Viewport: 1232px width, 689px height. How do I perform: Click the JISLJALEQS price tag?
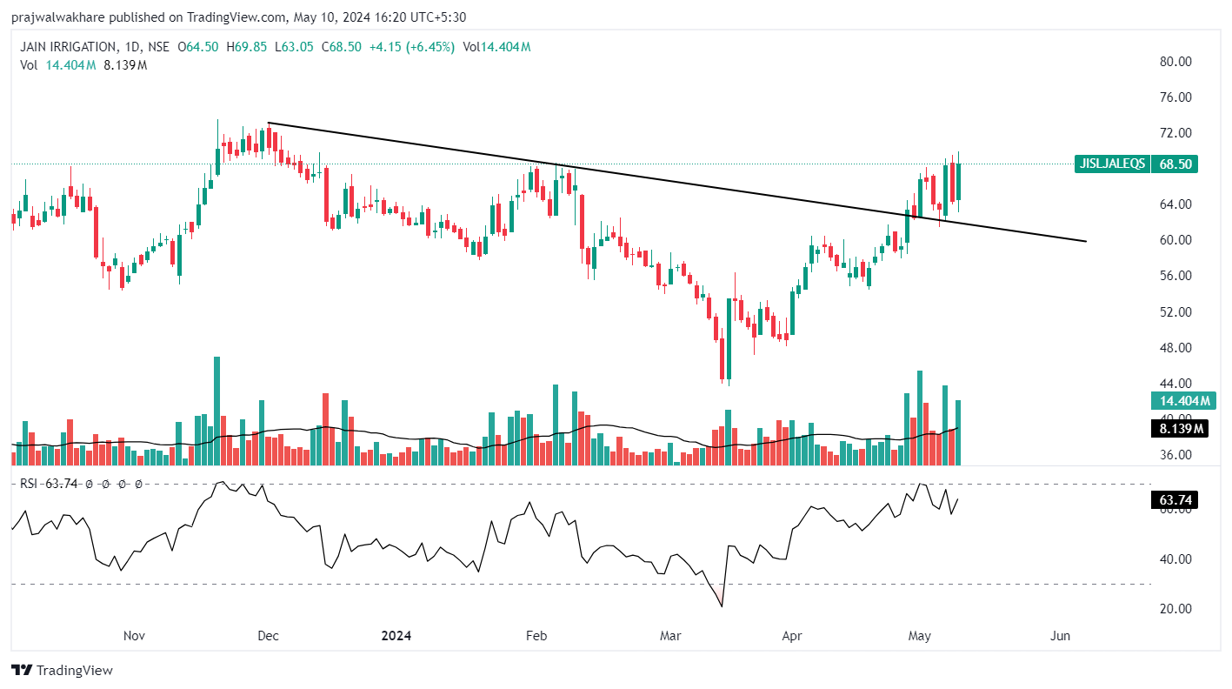pos(1114,164)
